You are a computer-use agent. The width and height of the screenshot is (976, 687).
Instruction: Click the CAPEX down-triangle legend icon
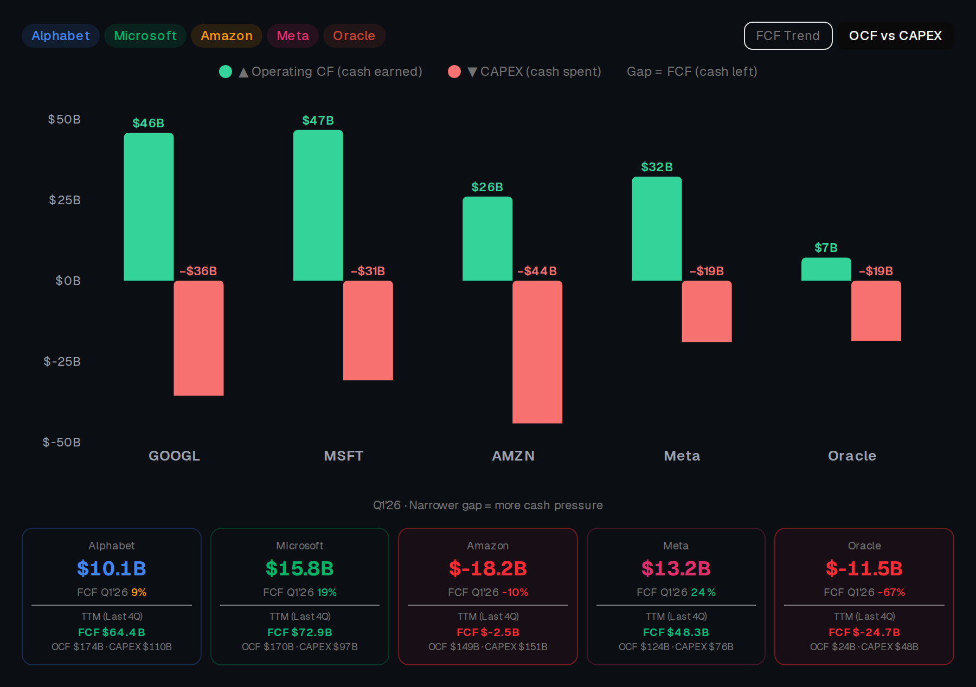tap(472, 72)
